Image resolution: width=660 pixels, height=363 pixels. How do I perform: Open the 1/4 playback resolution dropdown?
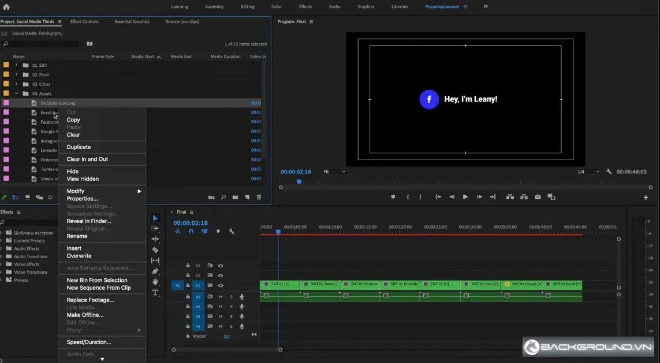[588, 172]
